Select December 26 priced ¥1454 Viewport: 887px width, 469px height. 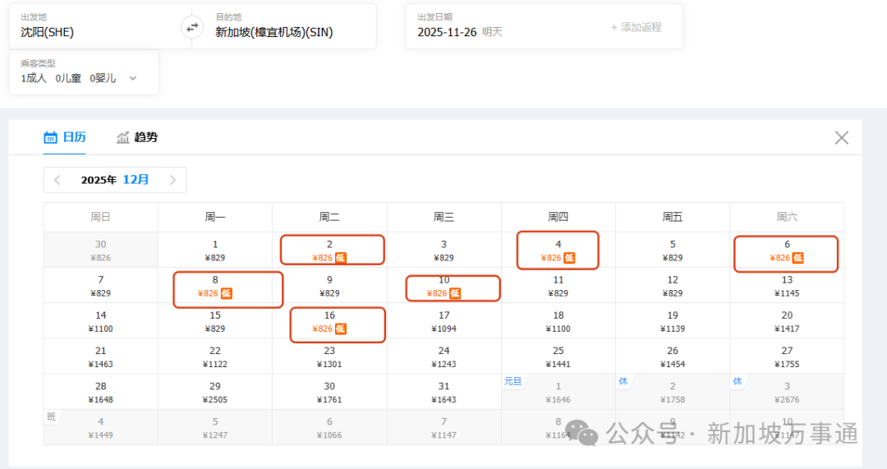coord(673,357)
